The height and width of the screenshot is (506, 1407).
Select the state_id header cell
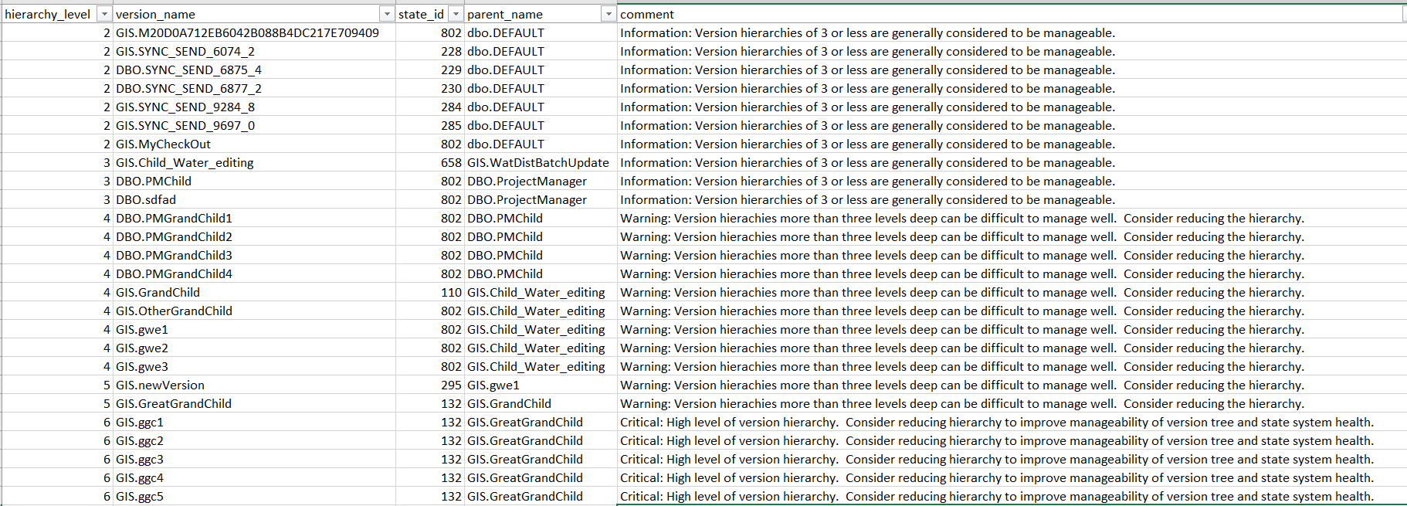(x=429, y=14)
